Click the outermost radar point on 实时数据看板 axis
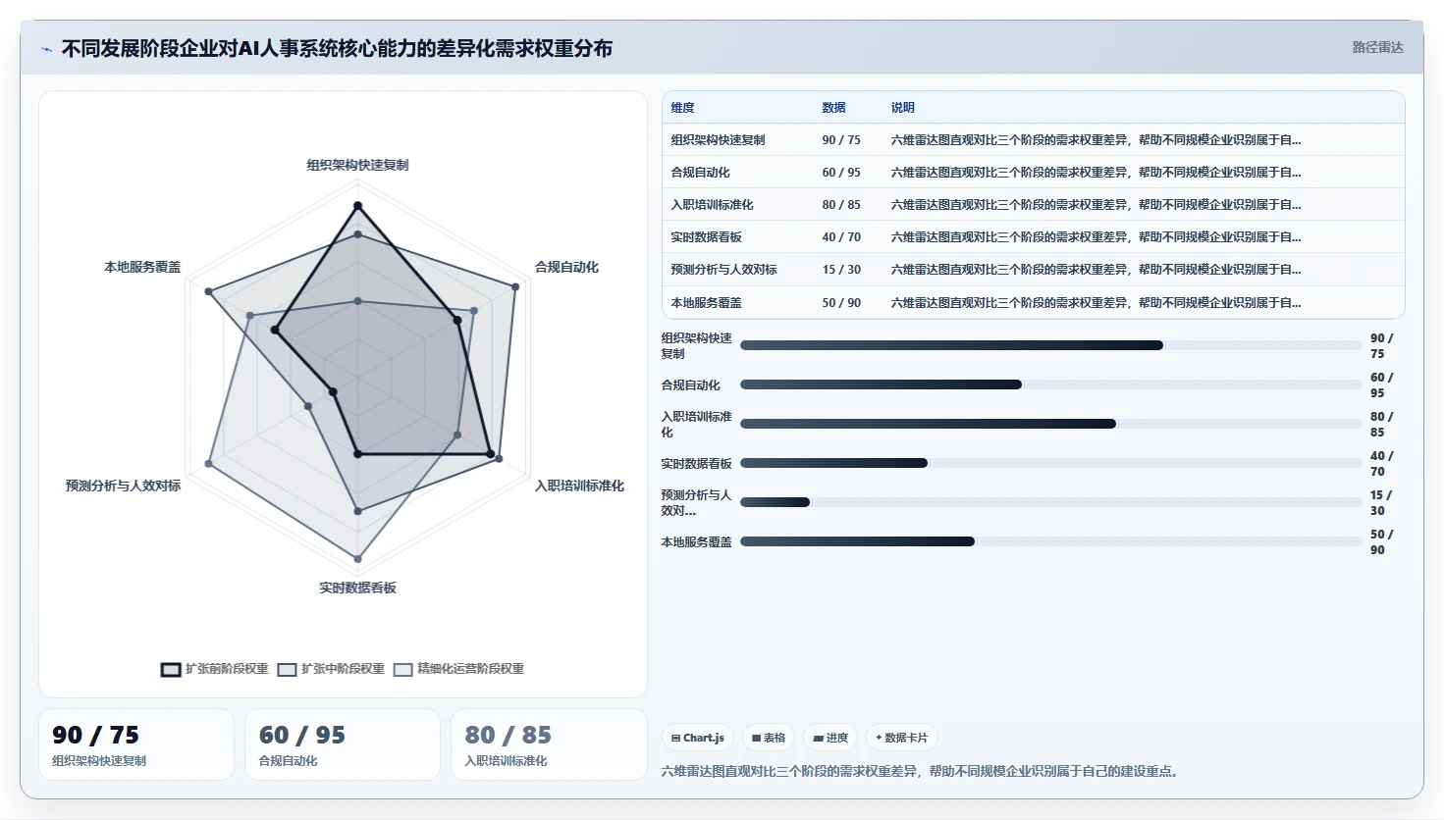 coord(358,559)
